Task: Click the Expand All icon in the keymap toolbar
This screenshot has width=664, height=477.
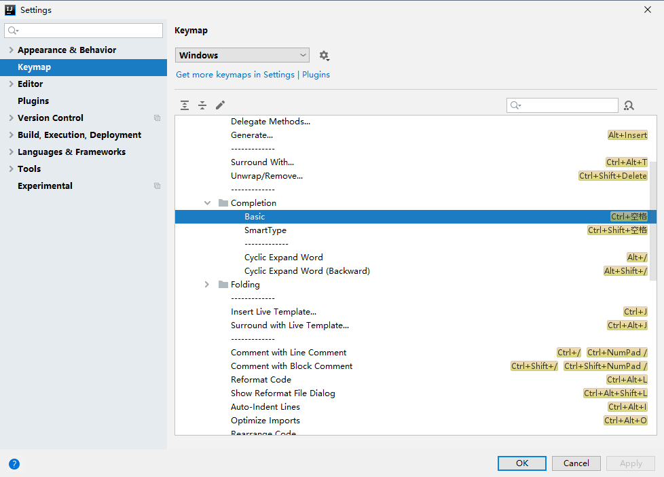Action: (185, 105)
